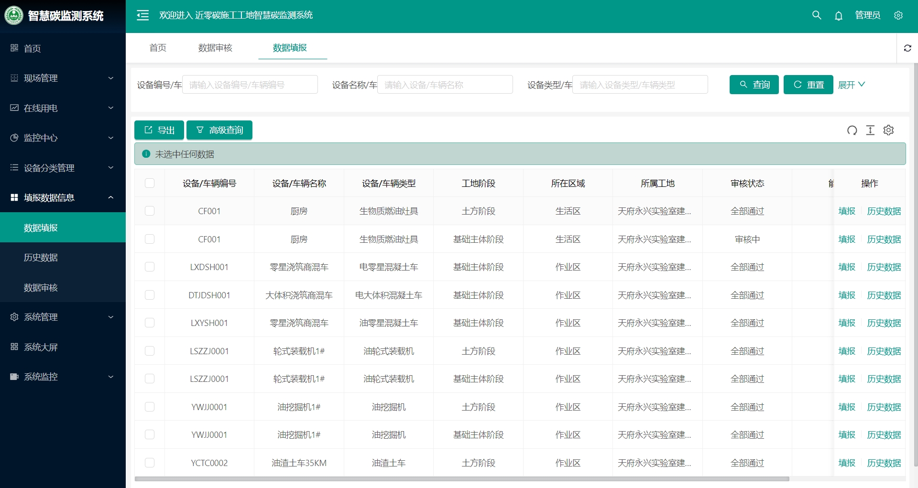Open 高级查询 advanced query

click(219, 130)
